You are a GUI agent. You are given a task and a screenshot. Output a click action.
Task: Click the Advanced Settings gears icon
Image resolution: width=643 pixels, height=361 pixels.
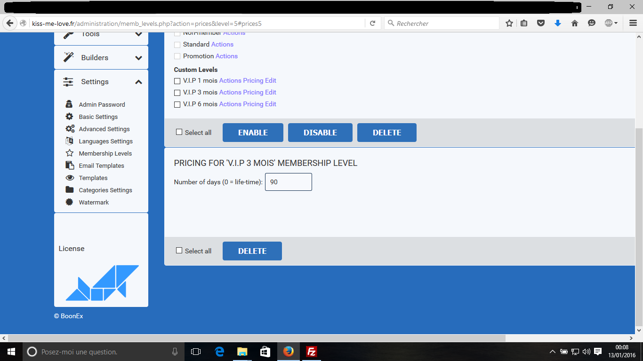tap(70, 129)
